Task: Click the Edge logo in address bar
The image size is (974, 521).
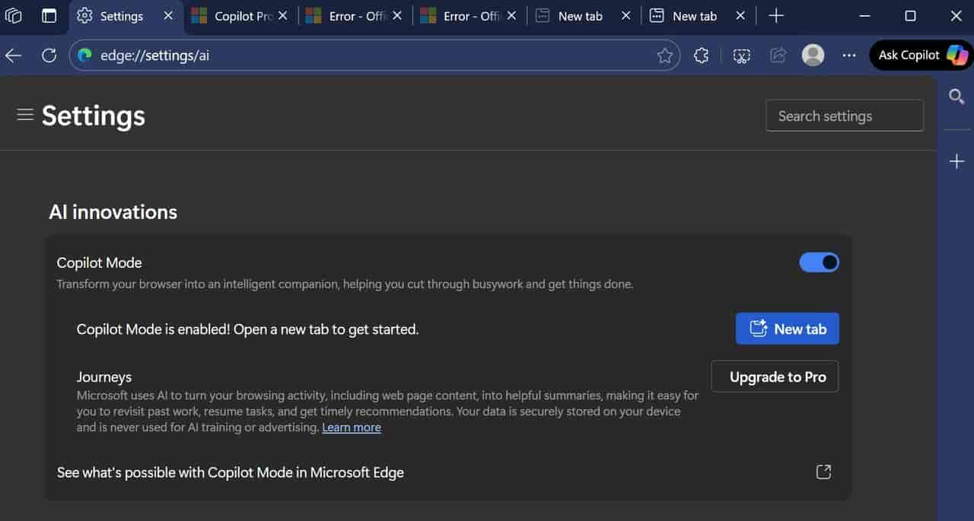Action: click(x=85, y=55)
